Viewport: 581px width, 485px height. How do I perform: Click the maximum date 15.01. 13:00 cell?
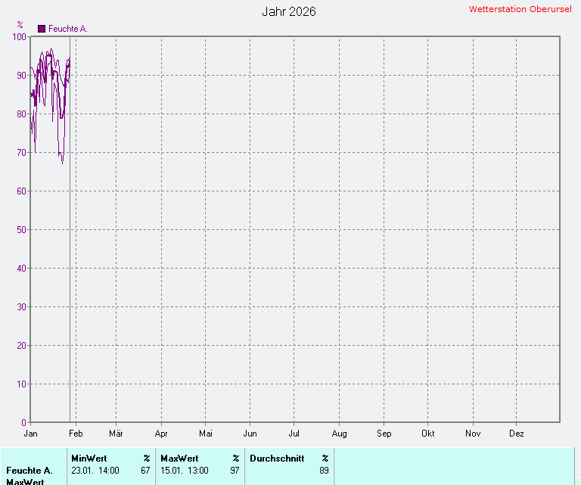click(x=185, y=470)
